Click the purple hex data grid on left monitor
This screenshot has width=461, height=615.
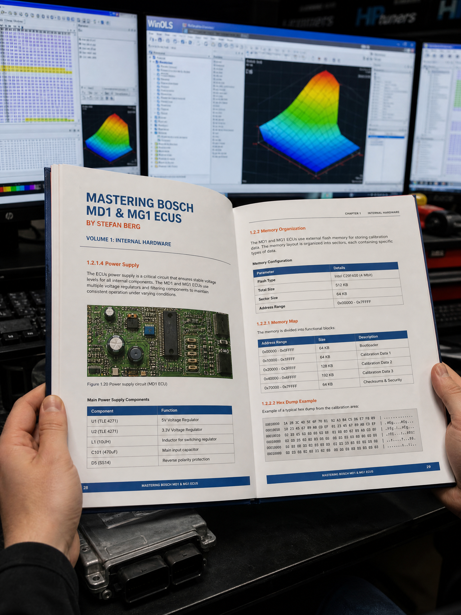point(37,75)
